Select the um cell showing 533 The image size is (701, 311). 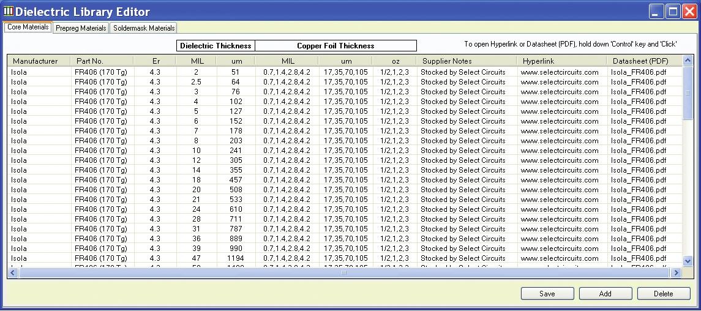(236, 200)
